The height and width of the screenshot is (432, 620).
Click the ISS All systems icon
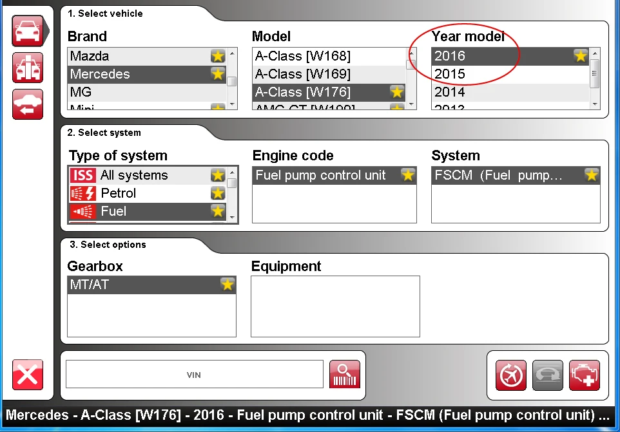point(82,175)
